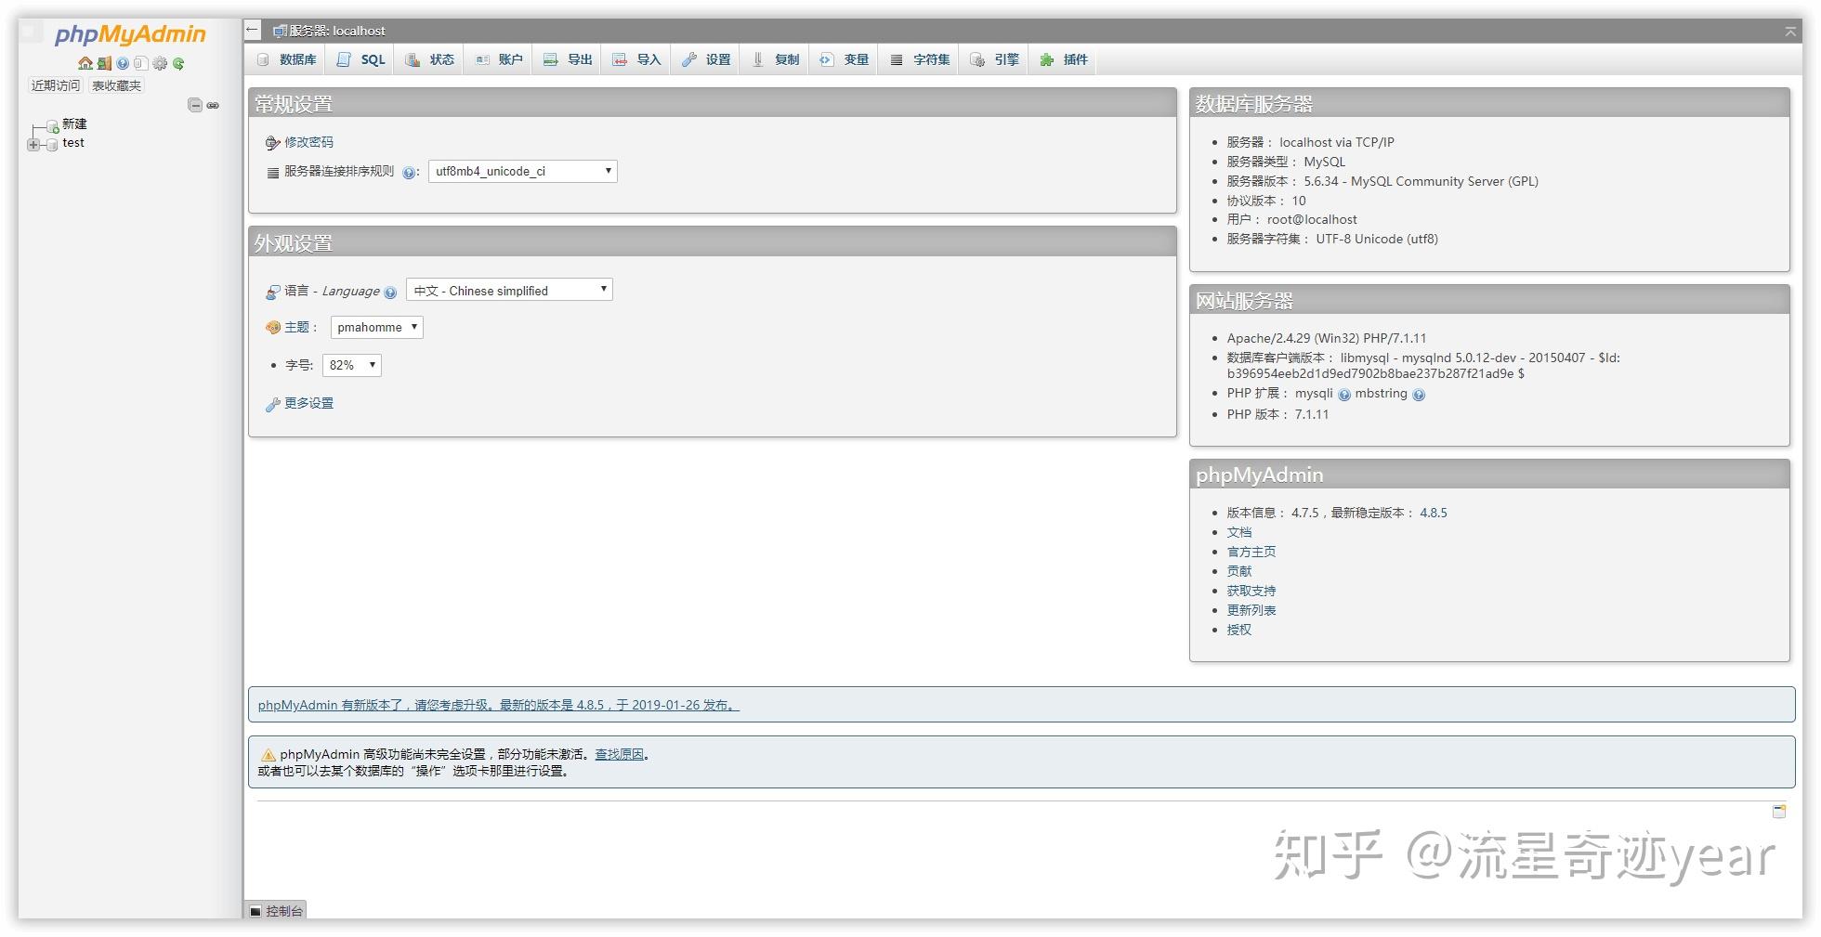Viewport: 1821px width, 937px height.
Task: Open mbstring docs via its help icon
Action: click(1419, 394)
